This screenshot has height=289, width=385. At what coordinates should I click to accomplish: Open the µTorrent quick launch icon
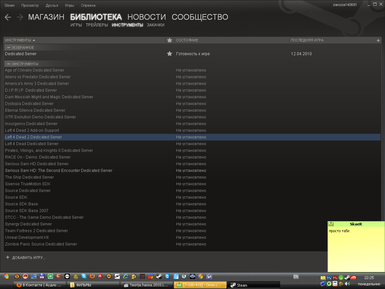tap(50, 276)
